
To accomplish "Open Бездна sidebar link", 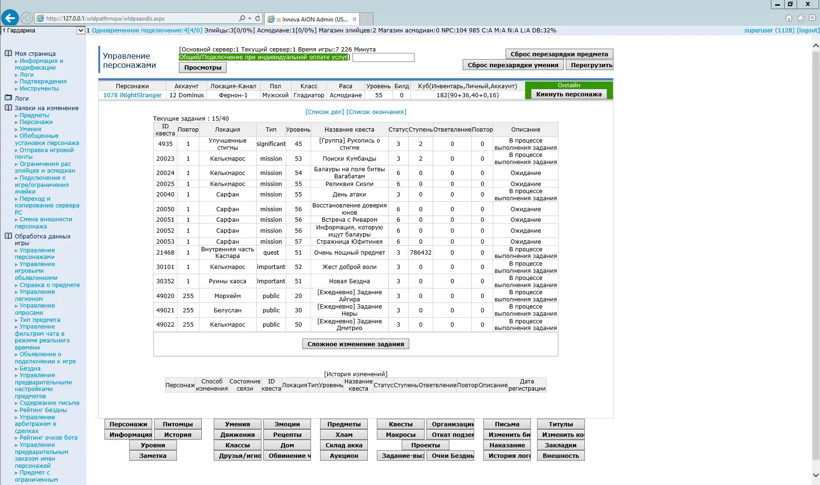I will point(30,369).
